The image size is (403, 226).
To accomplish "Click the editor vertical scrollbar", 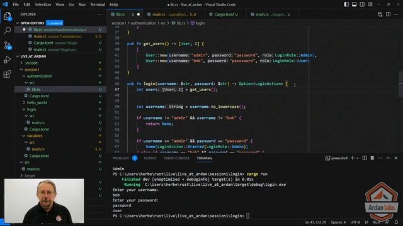I will (x=400, y=84).
